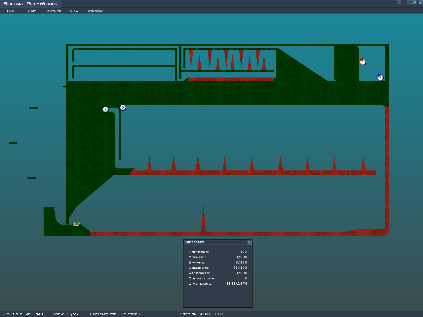
Task: Click the small red marker in upper-left corridor
Action: [78, 78]
